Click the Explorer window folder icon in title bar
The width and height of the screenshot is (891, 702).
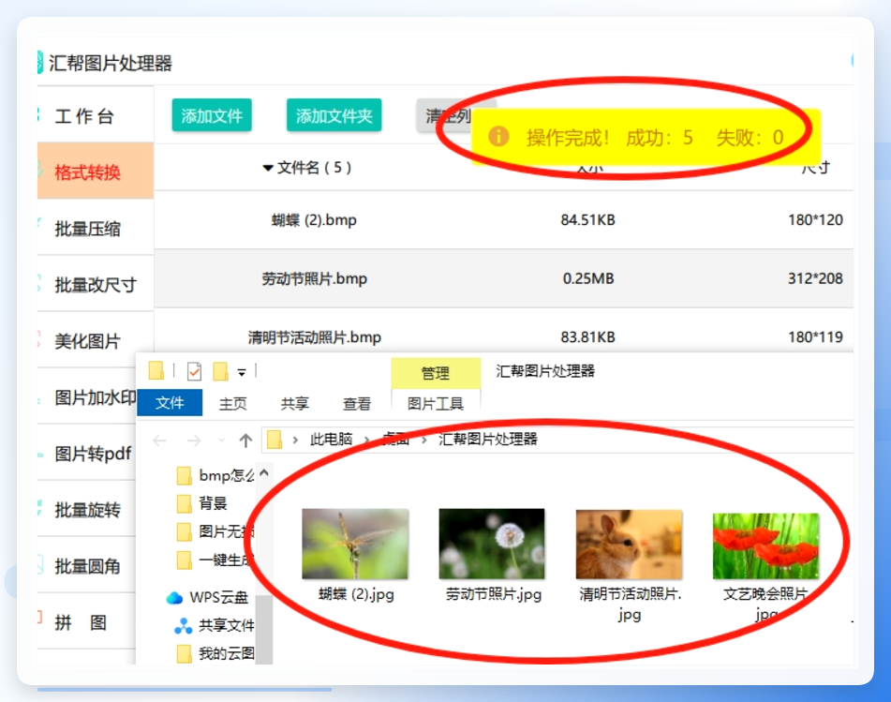[x=156, y=370]
